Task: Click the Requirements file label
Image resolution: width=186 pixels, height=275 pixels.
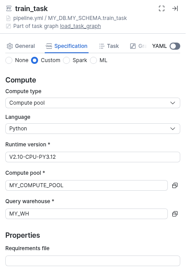Action: (x=27, y=248)
